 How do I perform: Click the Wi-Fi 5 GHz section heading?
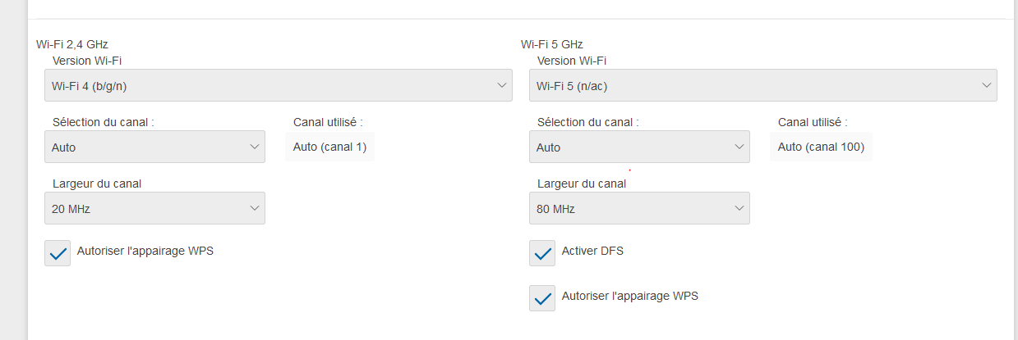tap(552, 44)
